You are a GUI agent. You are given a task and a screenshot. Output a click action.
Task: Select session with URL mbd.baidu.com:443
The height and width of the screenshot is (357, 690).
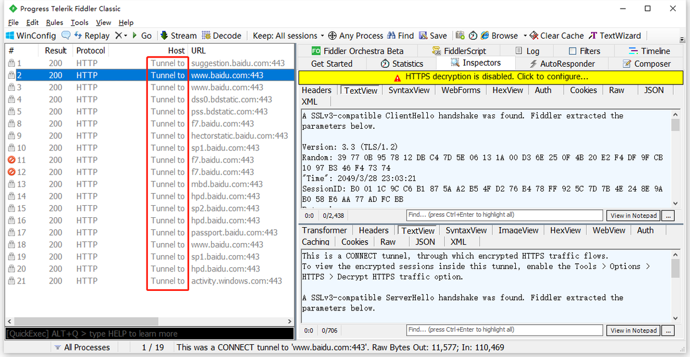[x=149, y=184]
